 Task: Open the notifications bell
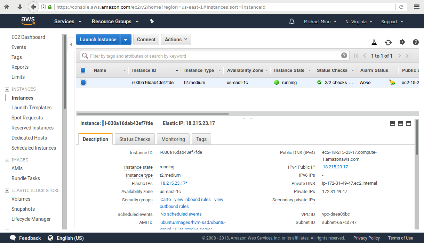pos(292,22)
